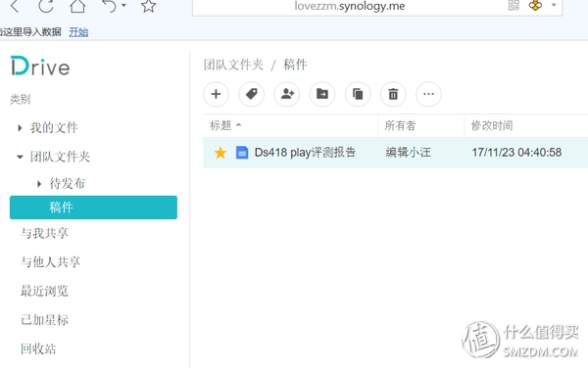Click the 开始 import link

[x=78, y=32]
